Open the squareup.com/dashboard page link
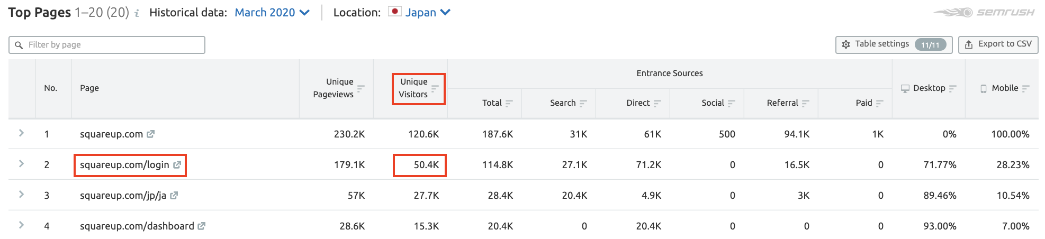The height and width of the screenshot is (239, 1045). [x=137, y=226]
